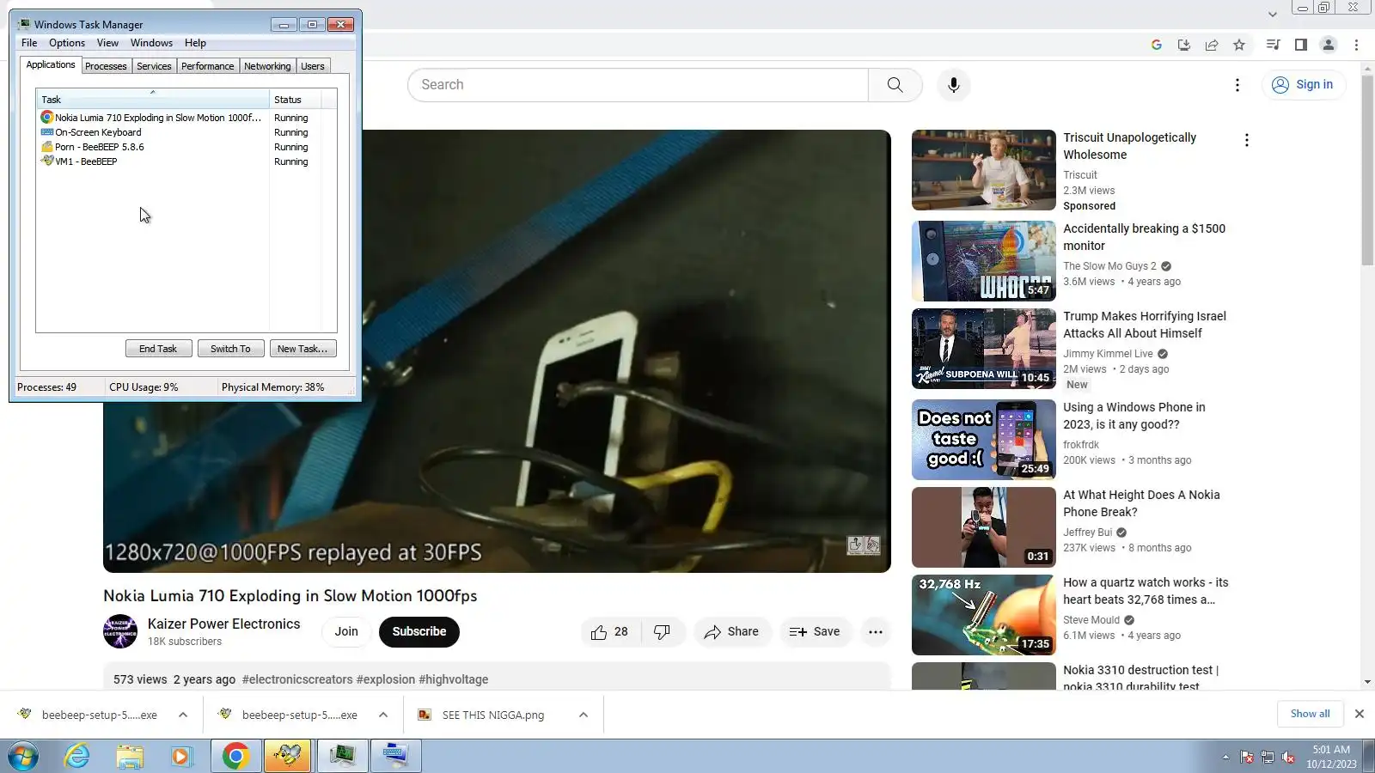Open Jimmy Kimmel Trump video thumbnail
This screenshot has height=773, width=1375.
pyautogui.click(x=984, y=349)
